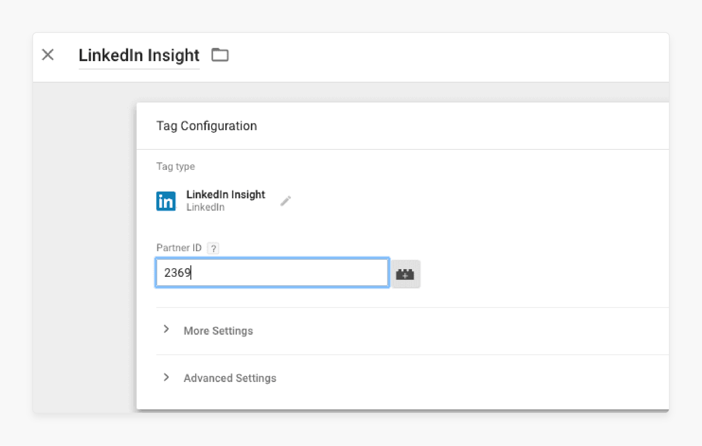The width and height of the screenshot is (702, 446).
Task: Open the folder icon beside tag name
Action: point(220,55)
